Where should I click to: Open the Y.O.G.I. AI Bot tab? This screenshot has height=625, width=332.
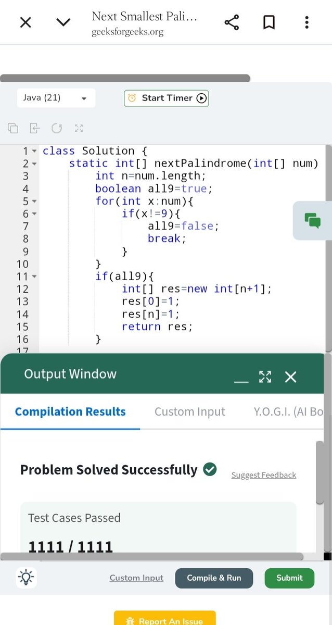(x=288, y=411)
